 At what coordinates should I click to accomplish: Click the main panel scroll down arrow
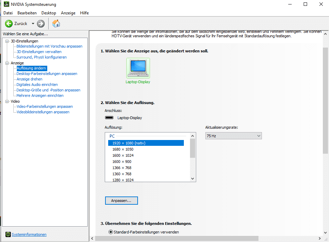pos(326,232)
